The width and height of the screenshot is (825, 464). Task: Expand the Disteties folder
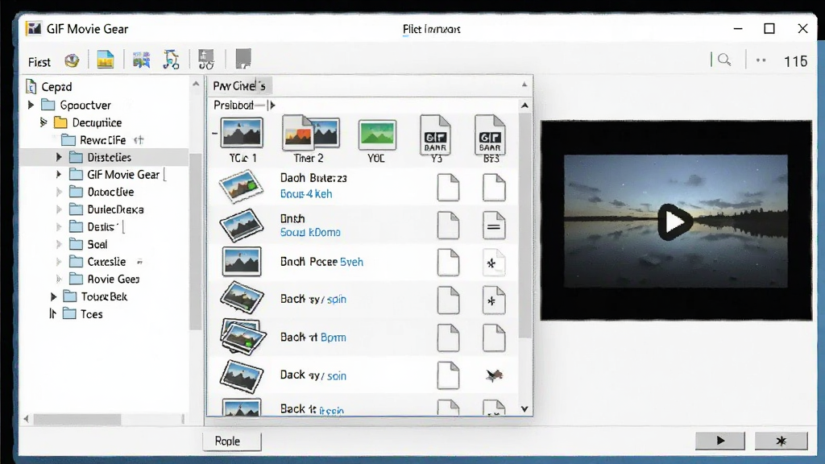tap(59, 157)
